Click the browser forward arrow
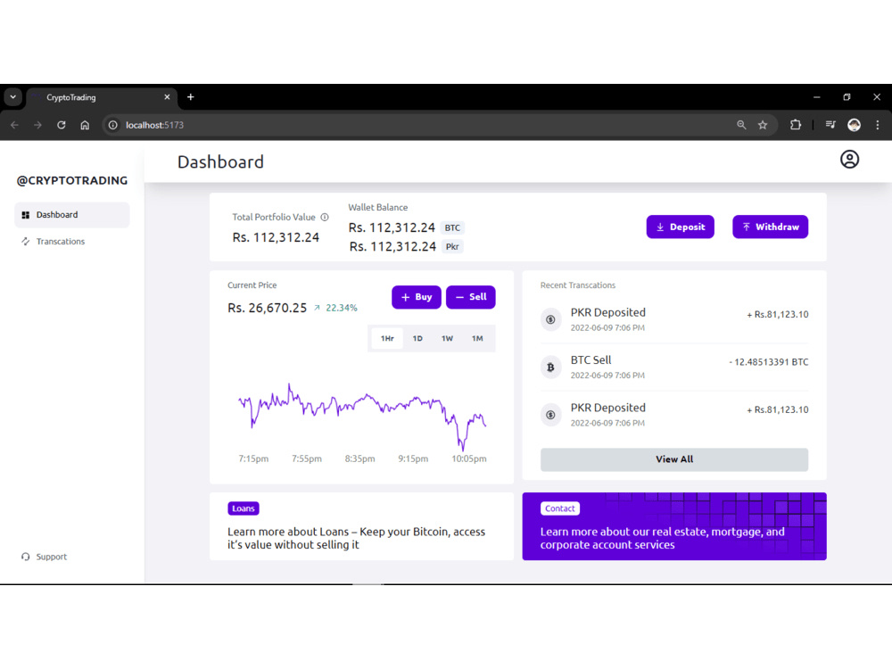The width and height of the screenshot is (892, 669). (x=37, y=125)
